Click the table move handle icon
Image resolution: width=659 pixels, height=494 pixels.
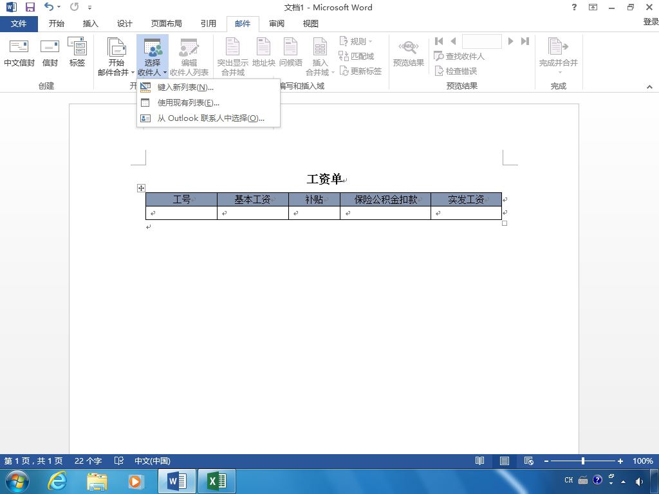[141, 188]
